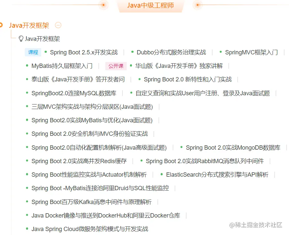
Task: Open Spring Boot 2.0实战RabbitMQ消息队列中间件
Action: [205, 161]
